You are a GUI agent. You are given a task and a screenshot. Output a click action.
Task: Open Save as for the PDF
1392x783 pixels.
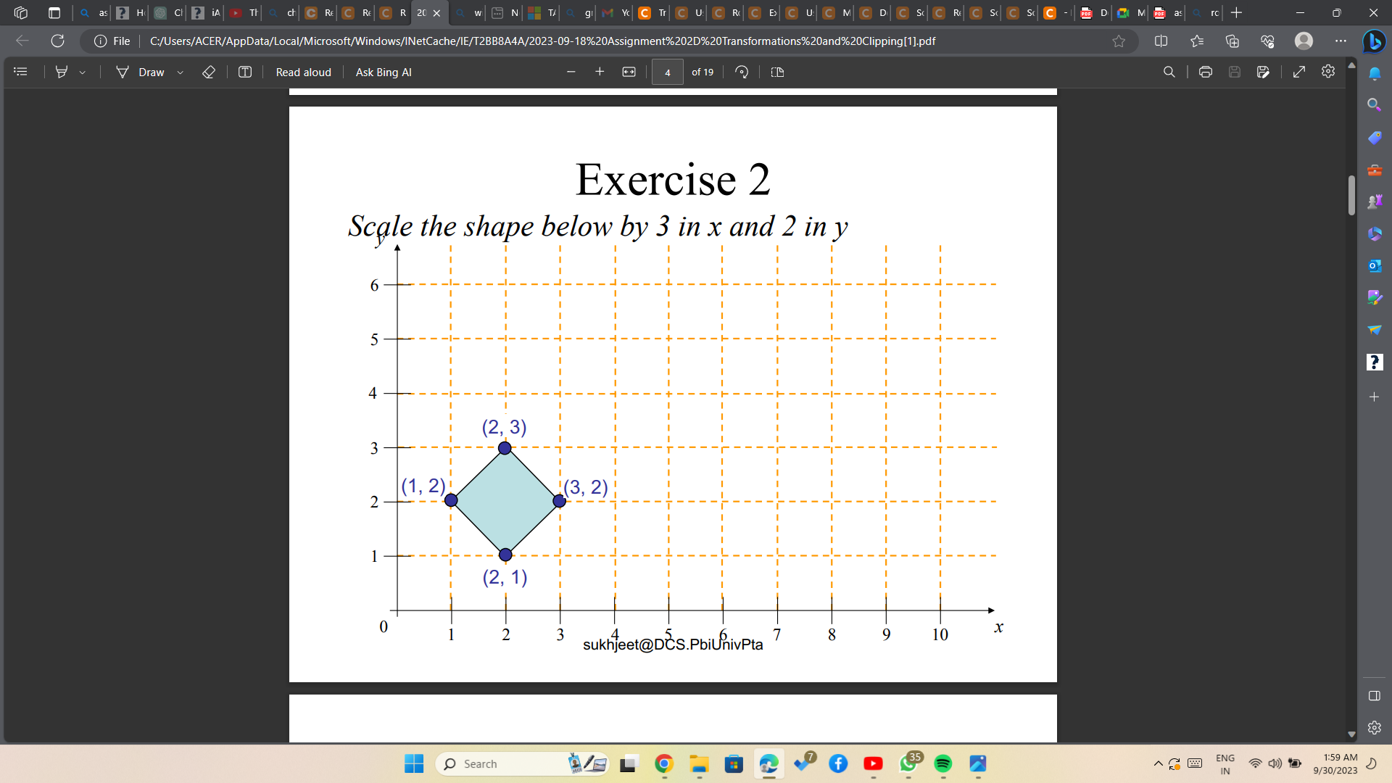click(x=1264, y=72)
